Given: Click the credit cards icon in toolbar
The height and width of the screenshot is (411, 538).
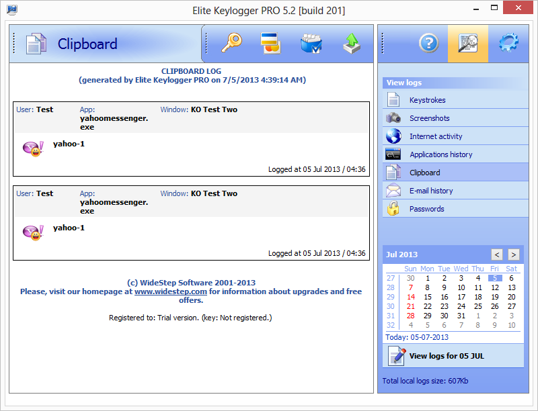Looking at the screenshot, I should tap(271, 43).
